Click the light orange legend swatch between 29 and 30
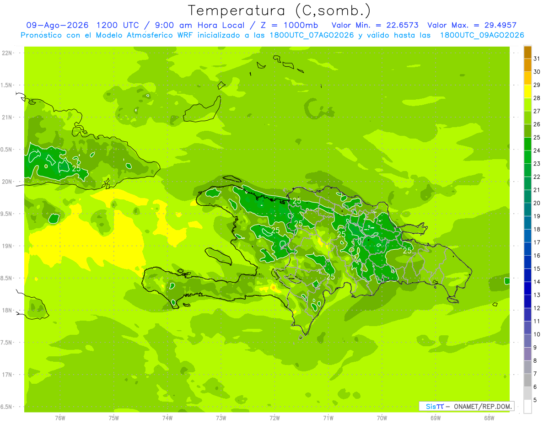The height and width of the screenshot is (424, 549). (527, 78)
